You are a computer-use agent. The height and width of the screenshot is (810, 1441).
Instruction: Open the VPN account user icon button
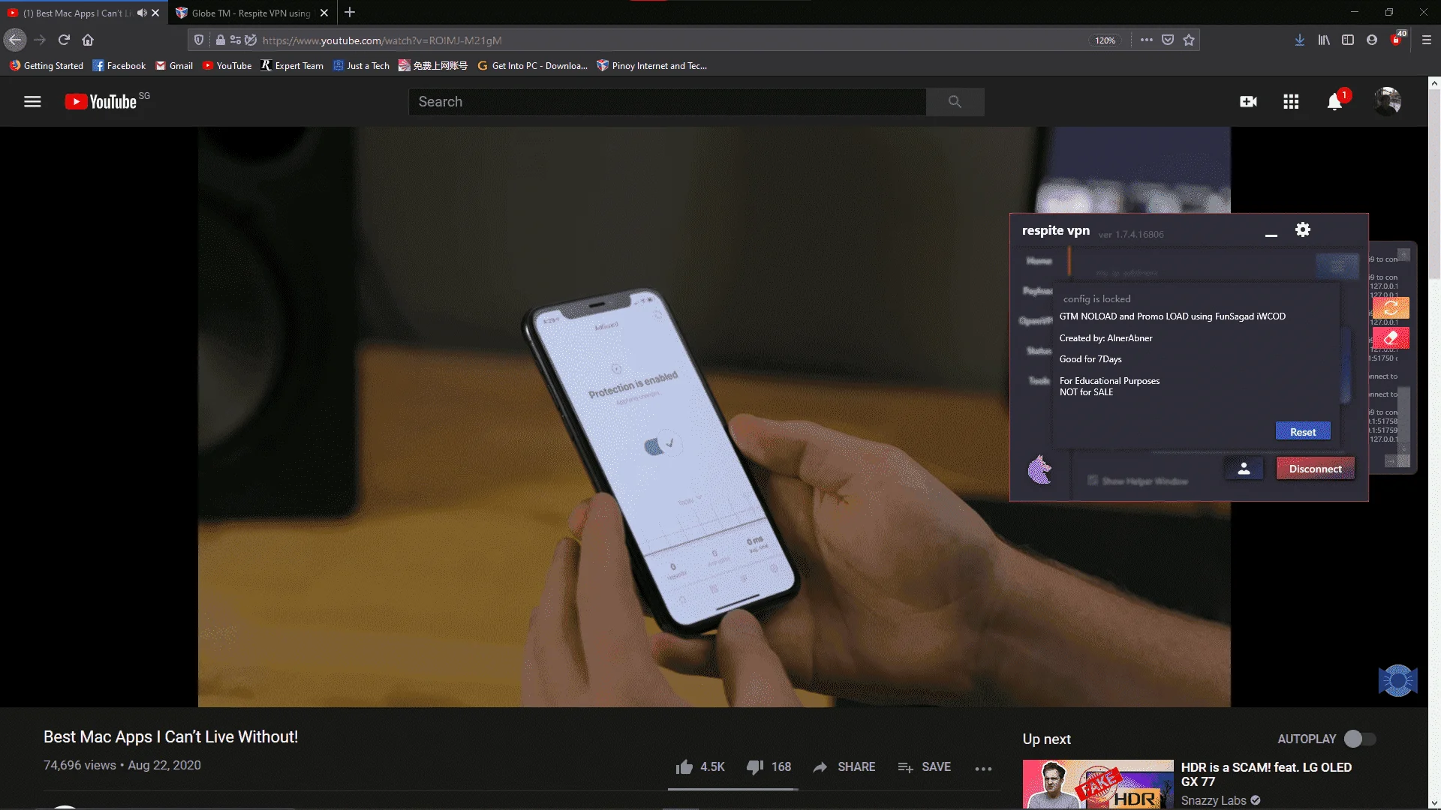tap(1244, 469)
